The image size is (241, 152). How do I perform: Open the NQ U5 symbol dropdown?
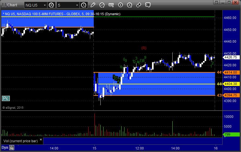pos(45,5)
